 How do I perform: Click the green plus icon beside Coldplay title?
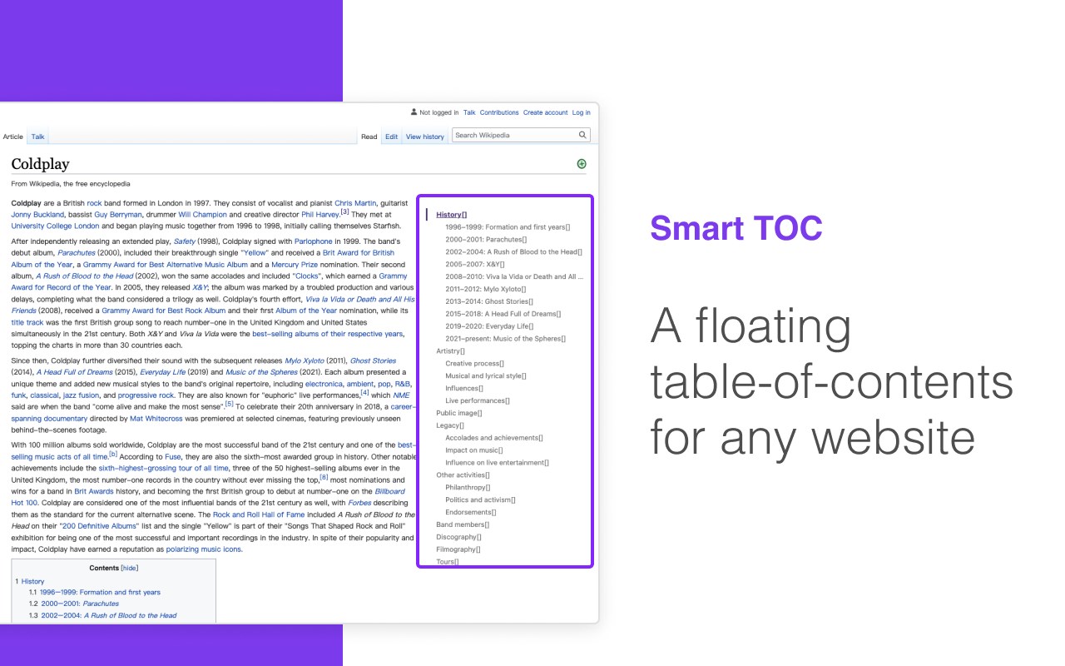582,164
